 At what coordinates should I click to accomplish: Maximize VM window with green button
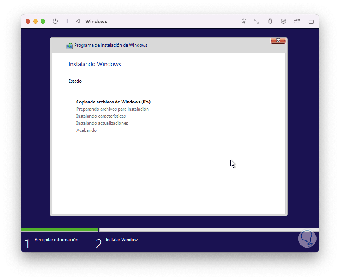pyautogui.click(x=43, y=21)
